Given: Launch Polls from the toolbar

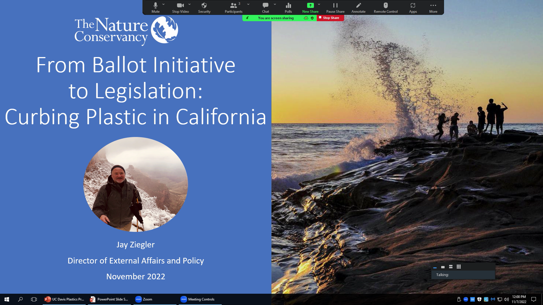Looking at the screenshot, I should click(288, 7).
